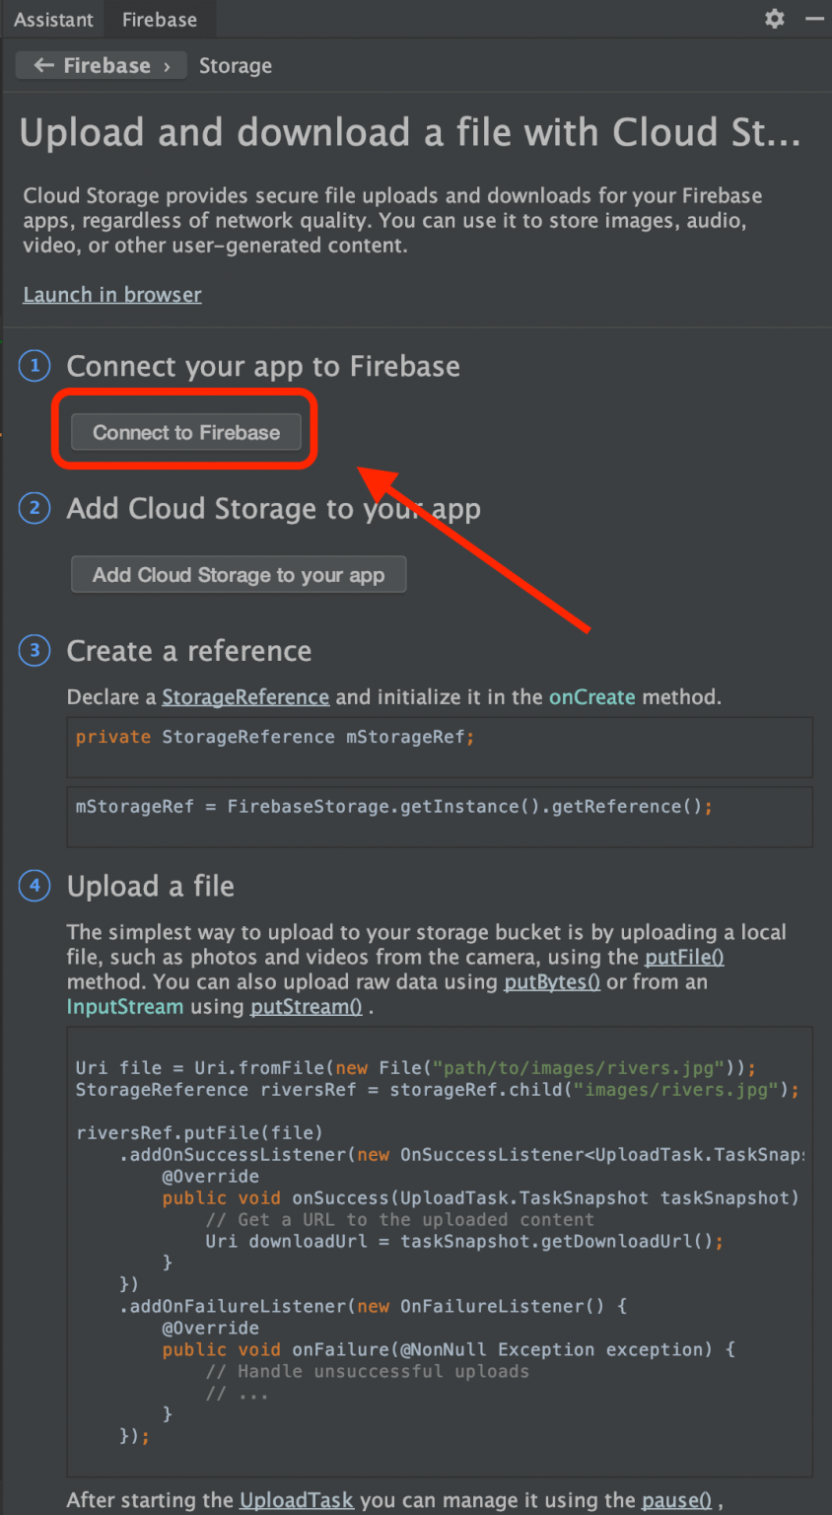Open the StorageReference documentation link
832x1515 pixels.
(244, 696)
